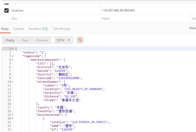Collapse streetNumber node at line 10
196x132 pixels.
point(13,82)
